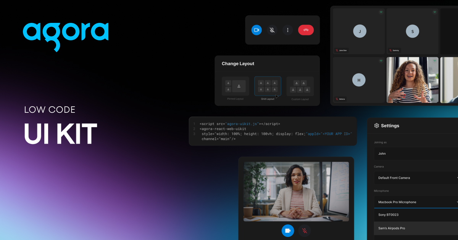
Task: Click the Helena muted name label
Action: tap(340, 99)
